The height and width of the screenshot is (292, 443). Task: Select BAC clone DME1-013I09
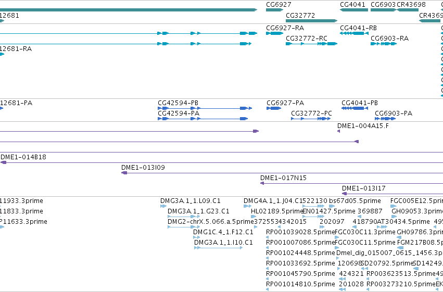(x=282, y=173)
